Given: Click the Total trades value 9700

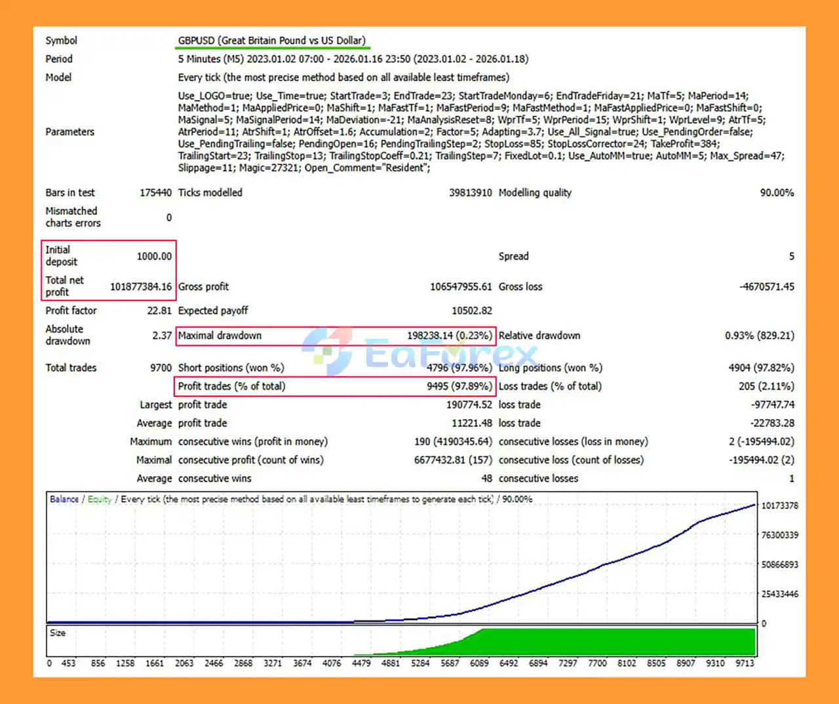Looking at the screenshot, I should (161, 368).
